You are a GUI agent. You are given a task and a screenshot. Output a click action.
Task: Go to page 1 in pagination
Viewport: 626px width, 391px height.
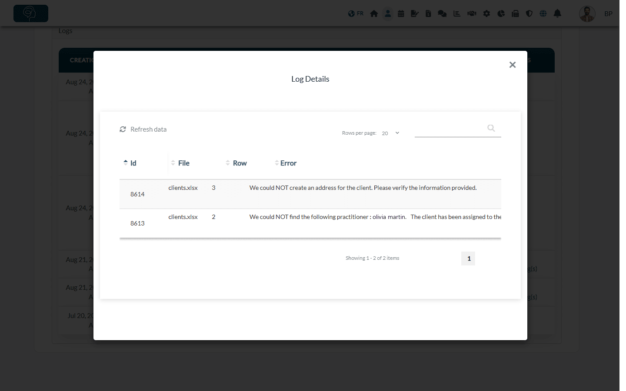(x=468, y=258)
